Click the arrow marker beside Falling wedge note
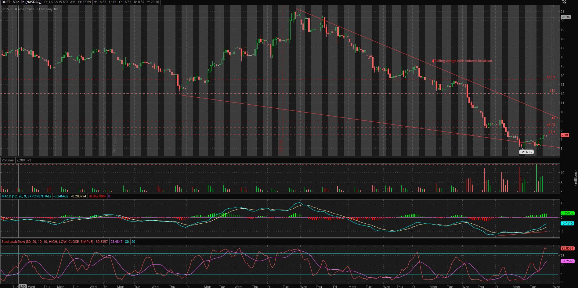The width and height of the screenshot is (578, 288). (x=433, y=61)
